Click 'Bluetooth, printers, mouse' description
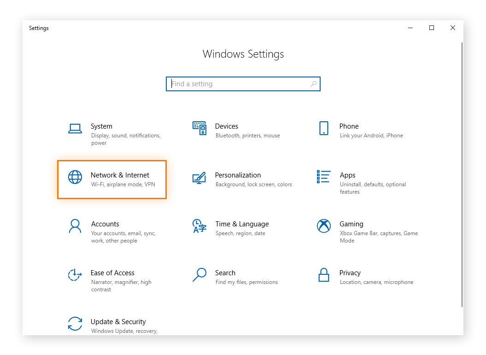Viewport: 486px width, 355px height. pyautogui.click(x=248, y=136)
